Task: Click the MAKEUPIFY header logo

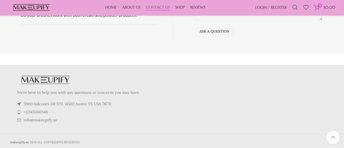Action: [31, 7]
